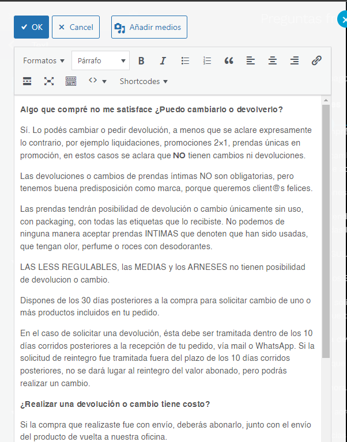Image resolution: width=347 pixels, height=442 pixels.
Task: Open the Formatos dropdown menu
Action: [x=44, y=60]
